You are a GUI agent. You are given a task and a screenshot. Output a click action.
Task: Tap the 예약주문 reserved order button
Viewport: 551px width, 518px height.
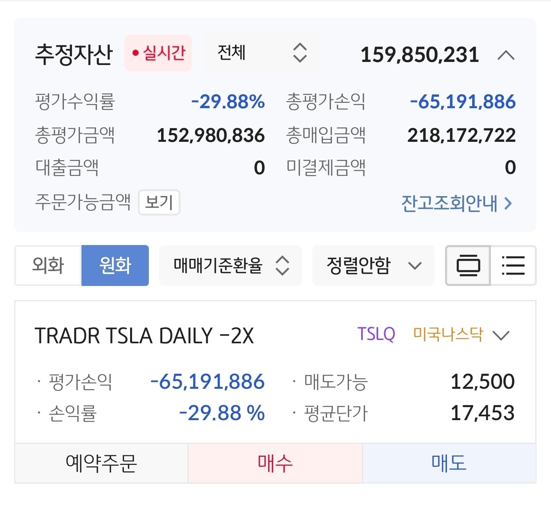101,463
